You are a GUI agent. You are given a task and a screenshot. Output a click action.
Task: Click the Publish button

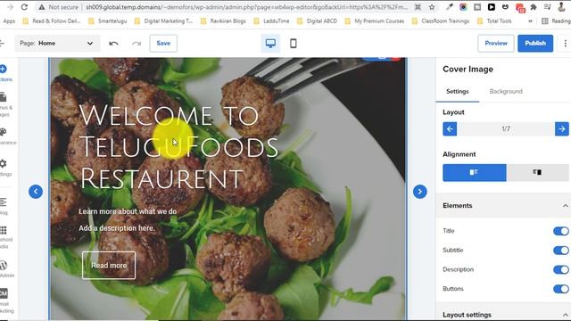(535, 44)
